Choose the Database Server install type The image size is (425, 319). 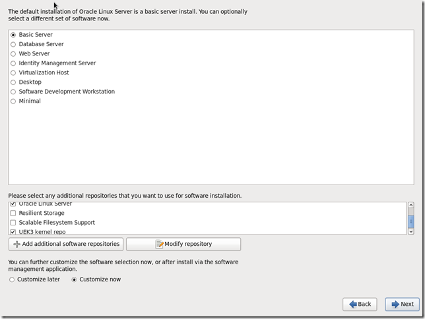click(13, 44)
